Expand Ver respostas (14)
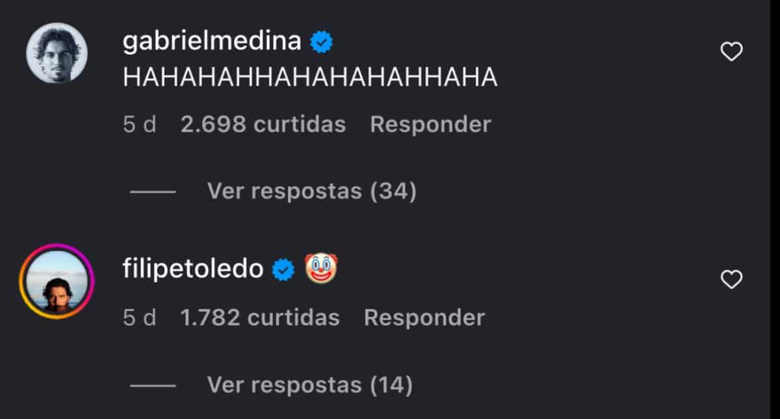The image size is (780, 419). 309,385
